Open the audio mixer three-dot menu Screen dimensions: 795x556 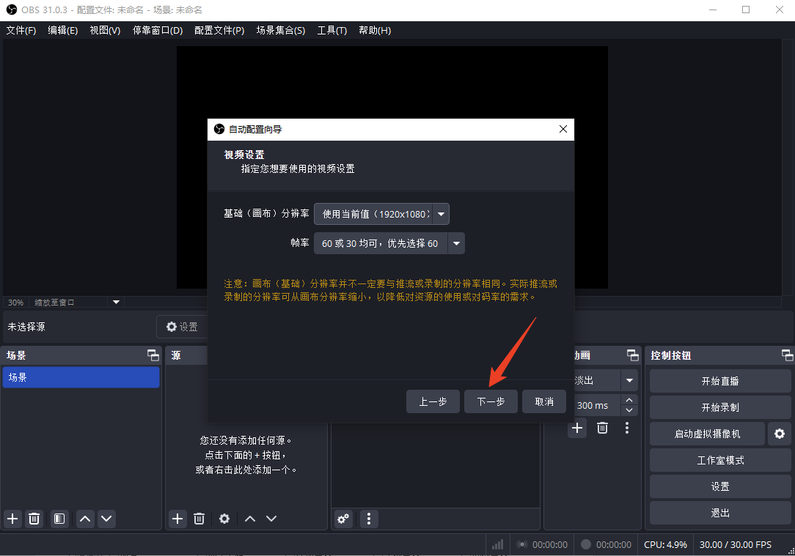[368, 519]
